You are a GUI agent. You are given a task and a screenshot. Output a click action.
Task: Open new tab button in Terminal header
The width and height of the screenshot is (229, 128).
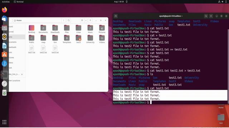pyautogui.click(x=116, y=16)
